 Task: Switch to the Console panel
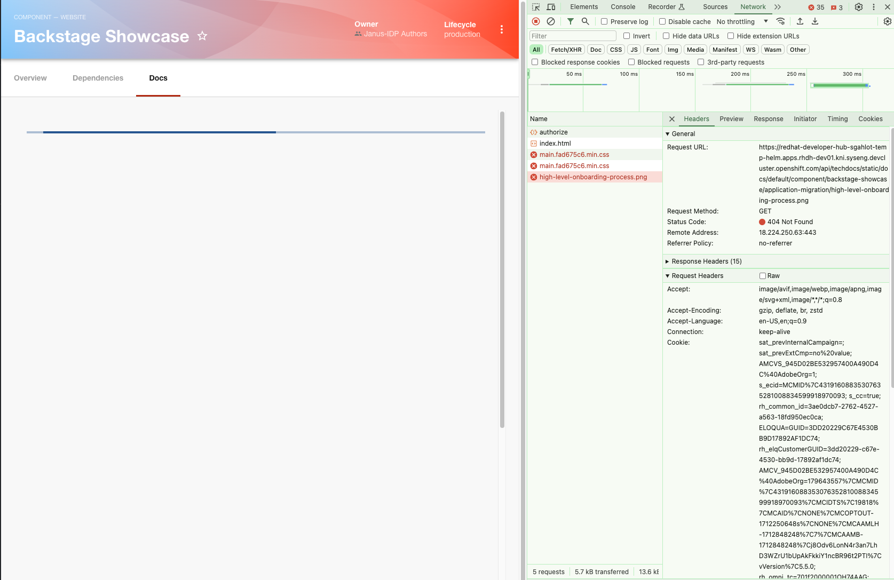click(x=623, y=7)
